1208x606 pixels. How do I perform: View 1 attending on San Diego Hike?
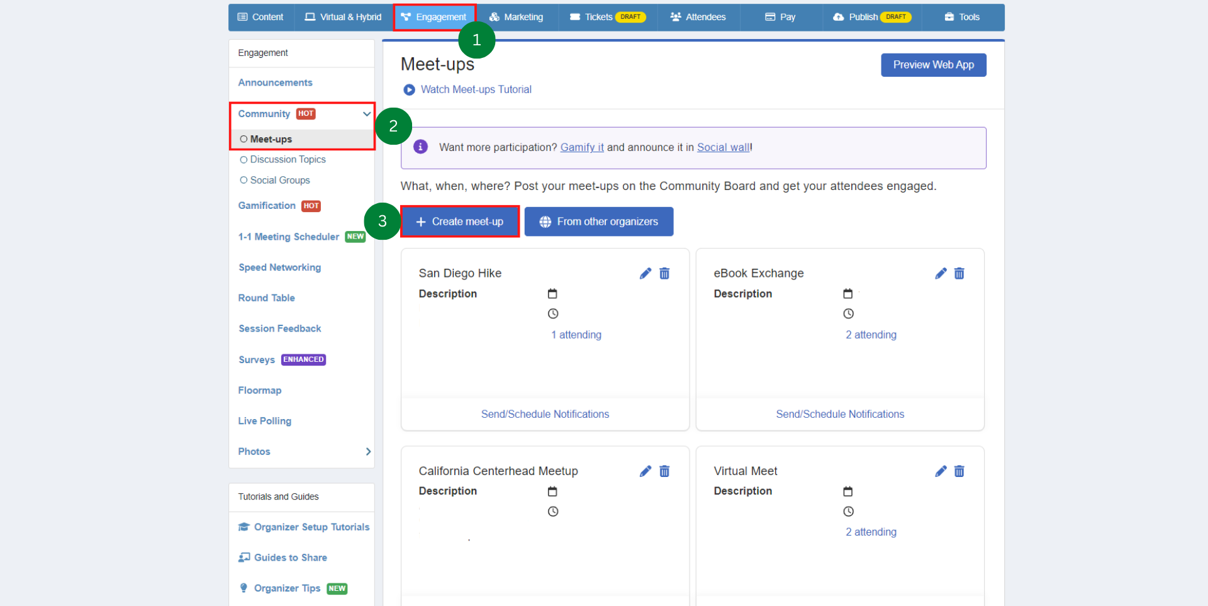click(x=576, y=335)
